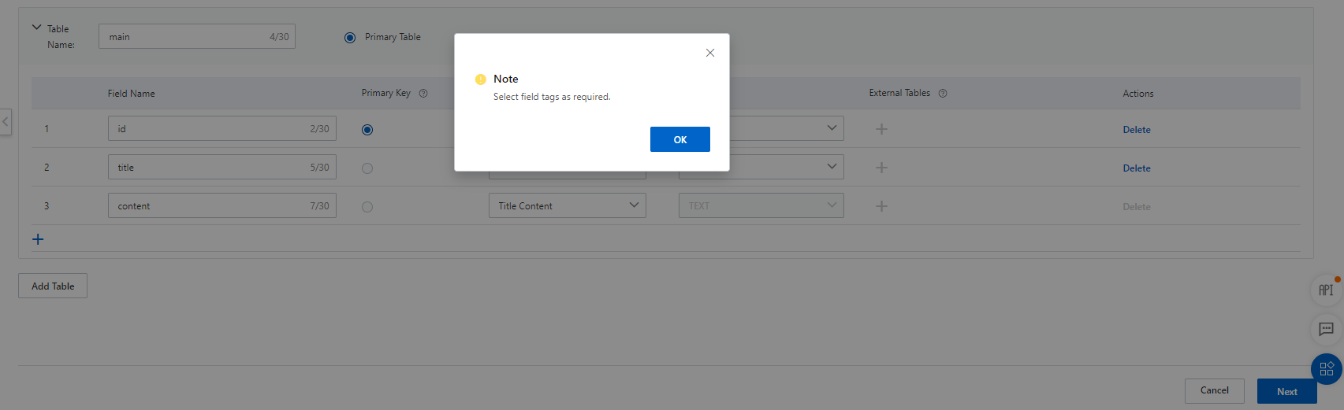This screenshot has height=410, width=1344.
Task: Select title row primary key radio
Action: tap(367, 168)
